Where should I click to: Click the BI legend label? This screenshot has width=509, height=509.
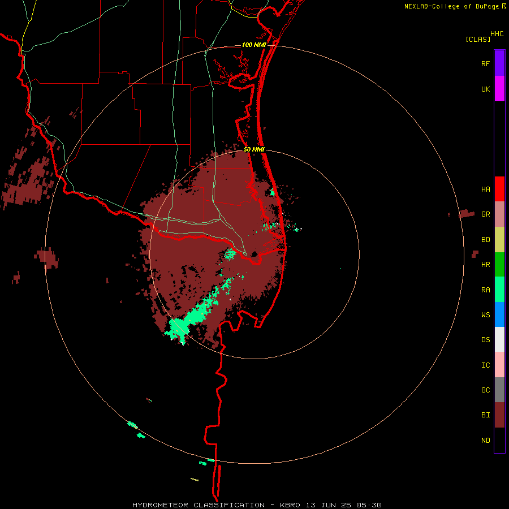486,415
